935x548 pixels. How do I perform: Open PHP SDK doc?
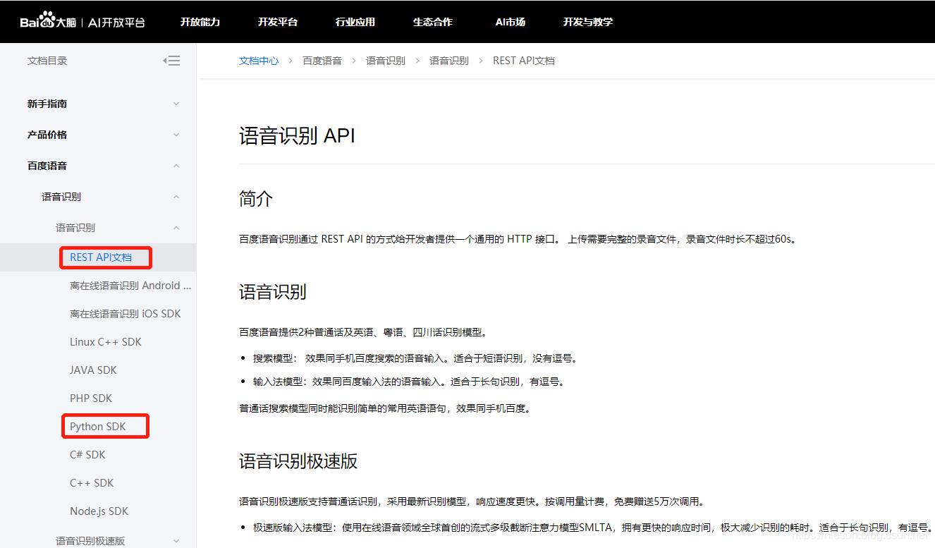click(x=91, y=398)
